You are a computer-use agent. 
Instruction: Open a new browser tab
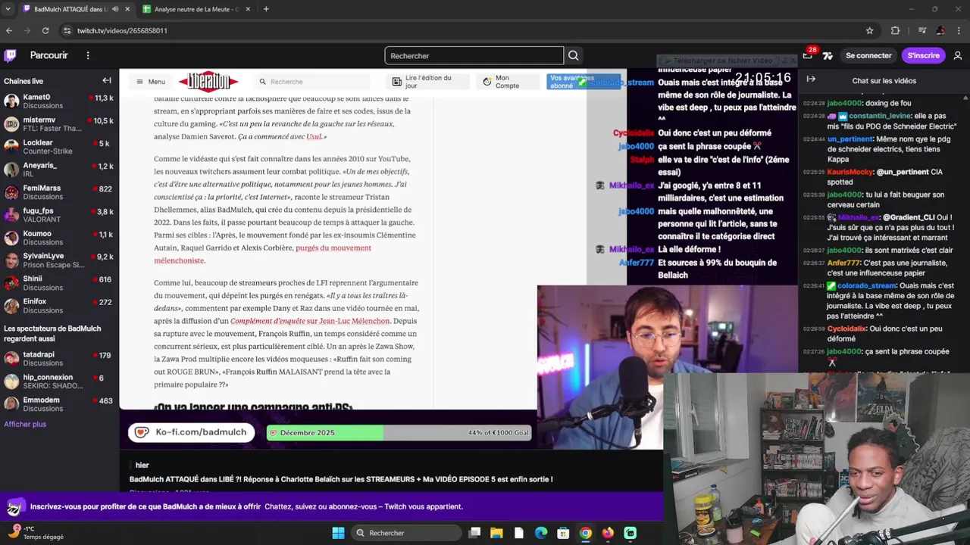click(x=266, y=9)
